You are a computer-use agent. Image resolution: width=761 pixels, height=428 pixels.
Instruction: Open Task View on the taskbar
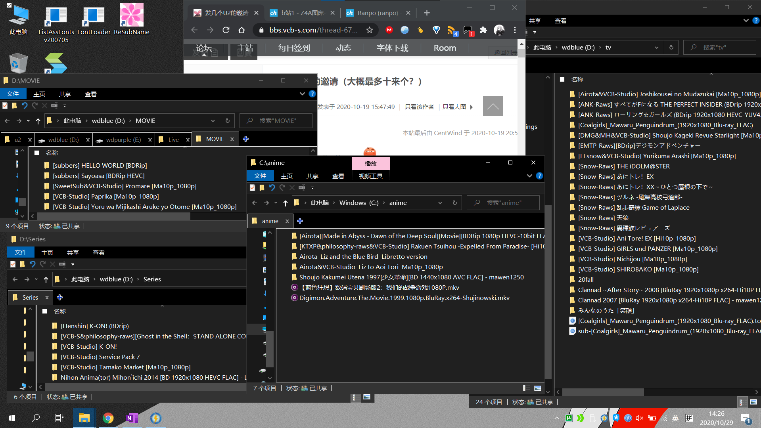(x=59, y=418)
